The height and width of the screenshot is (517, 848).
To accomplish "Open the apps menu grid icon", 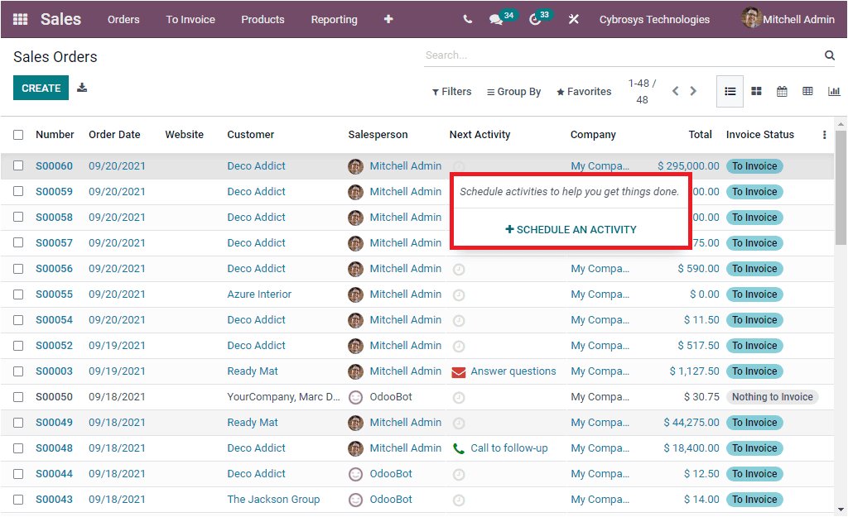I will coord(20,19).
